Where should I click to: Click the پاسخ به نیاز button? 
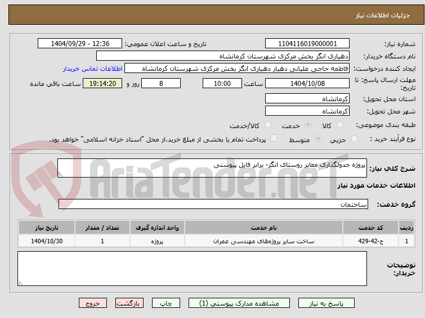pos(326,303)
